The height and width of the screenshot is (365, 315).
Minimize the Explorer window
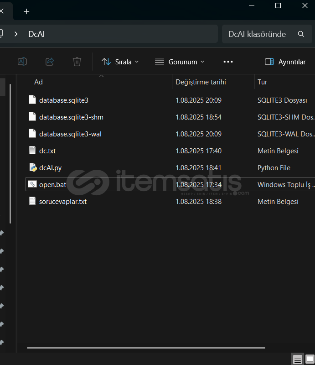[252, 5]
